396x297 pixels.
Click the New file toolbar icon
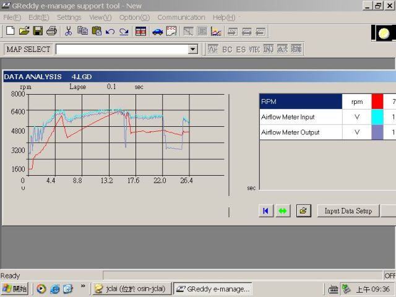pyautogui.click(x=10, y=31)
